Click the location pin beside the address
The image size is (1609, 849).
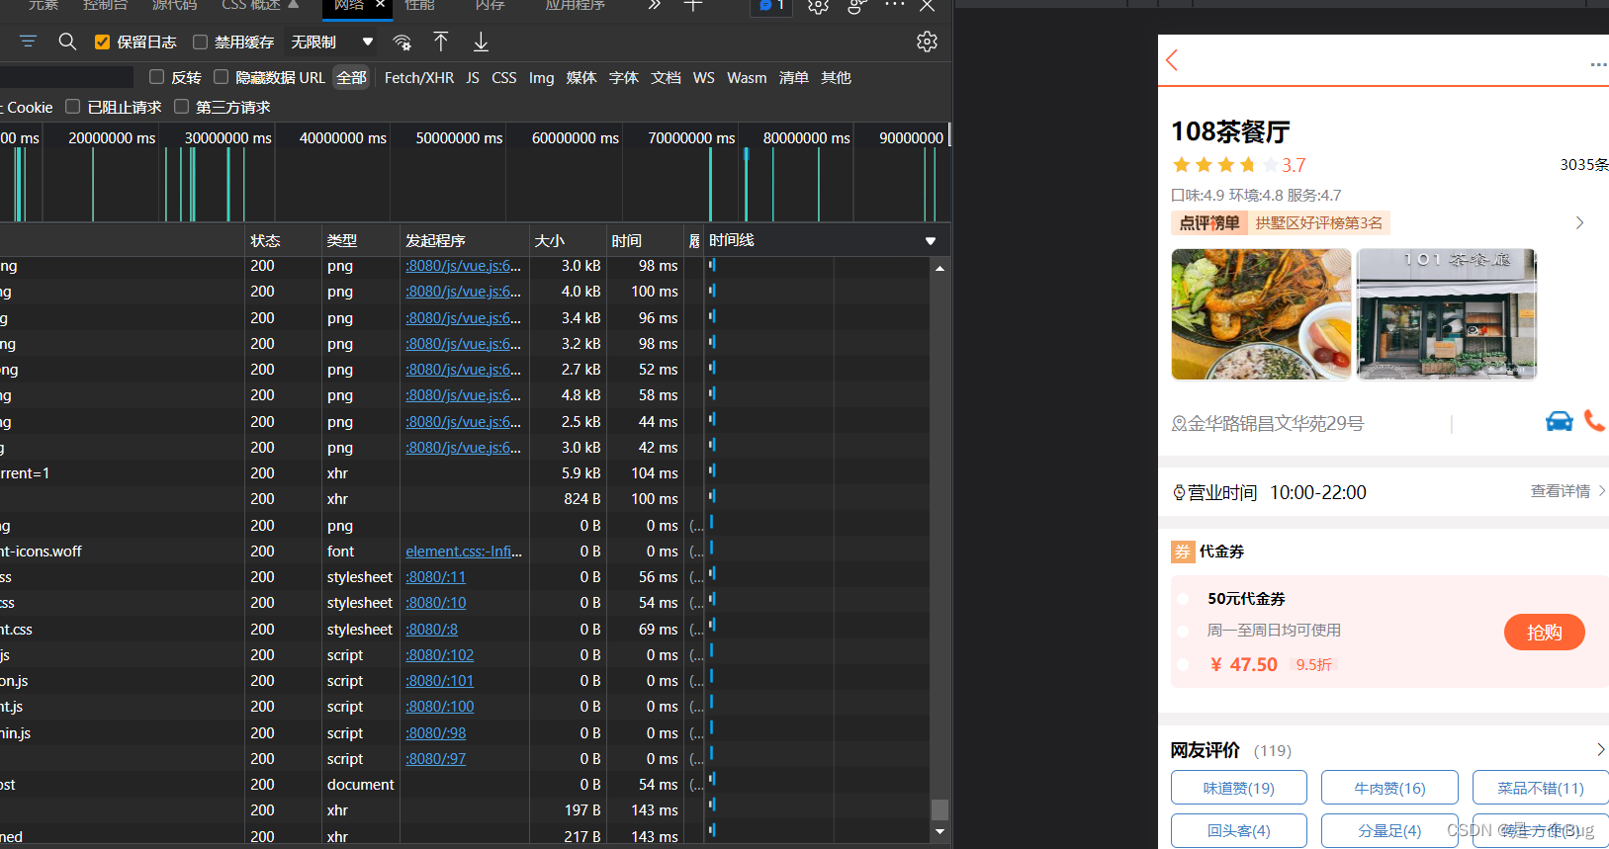[x=1179, y=424]
